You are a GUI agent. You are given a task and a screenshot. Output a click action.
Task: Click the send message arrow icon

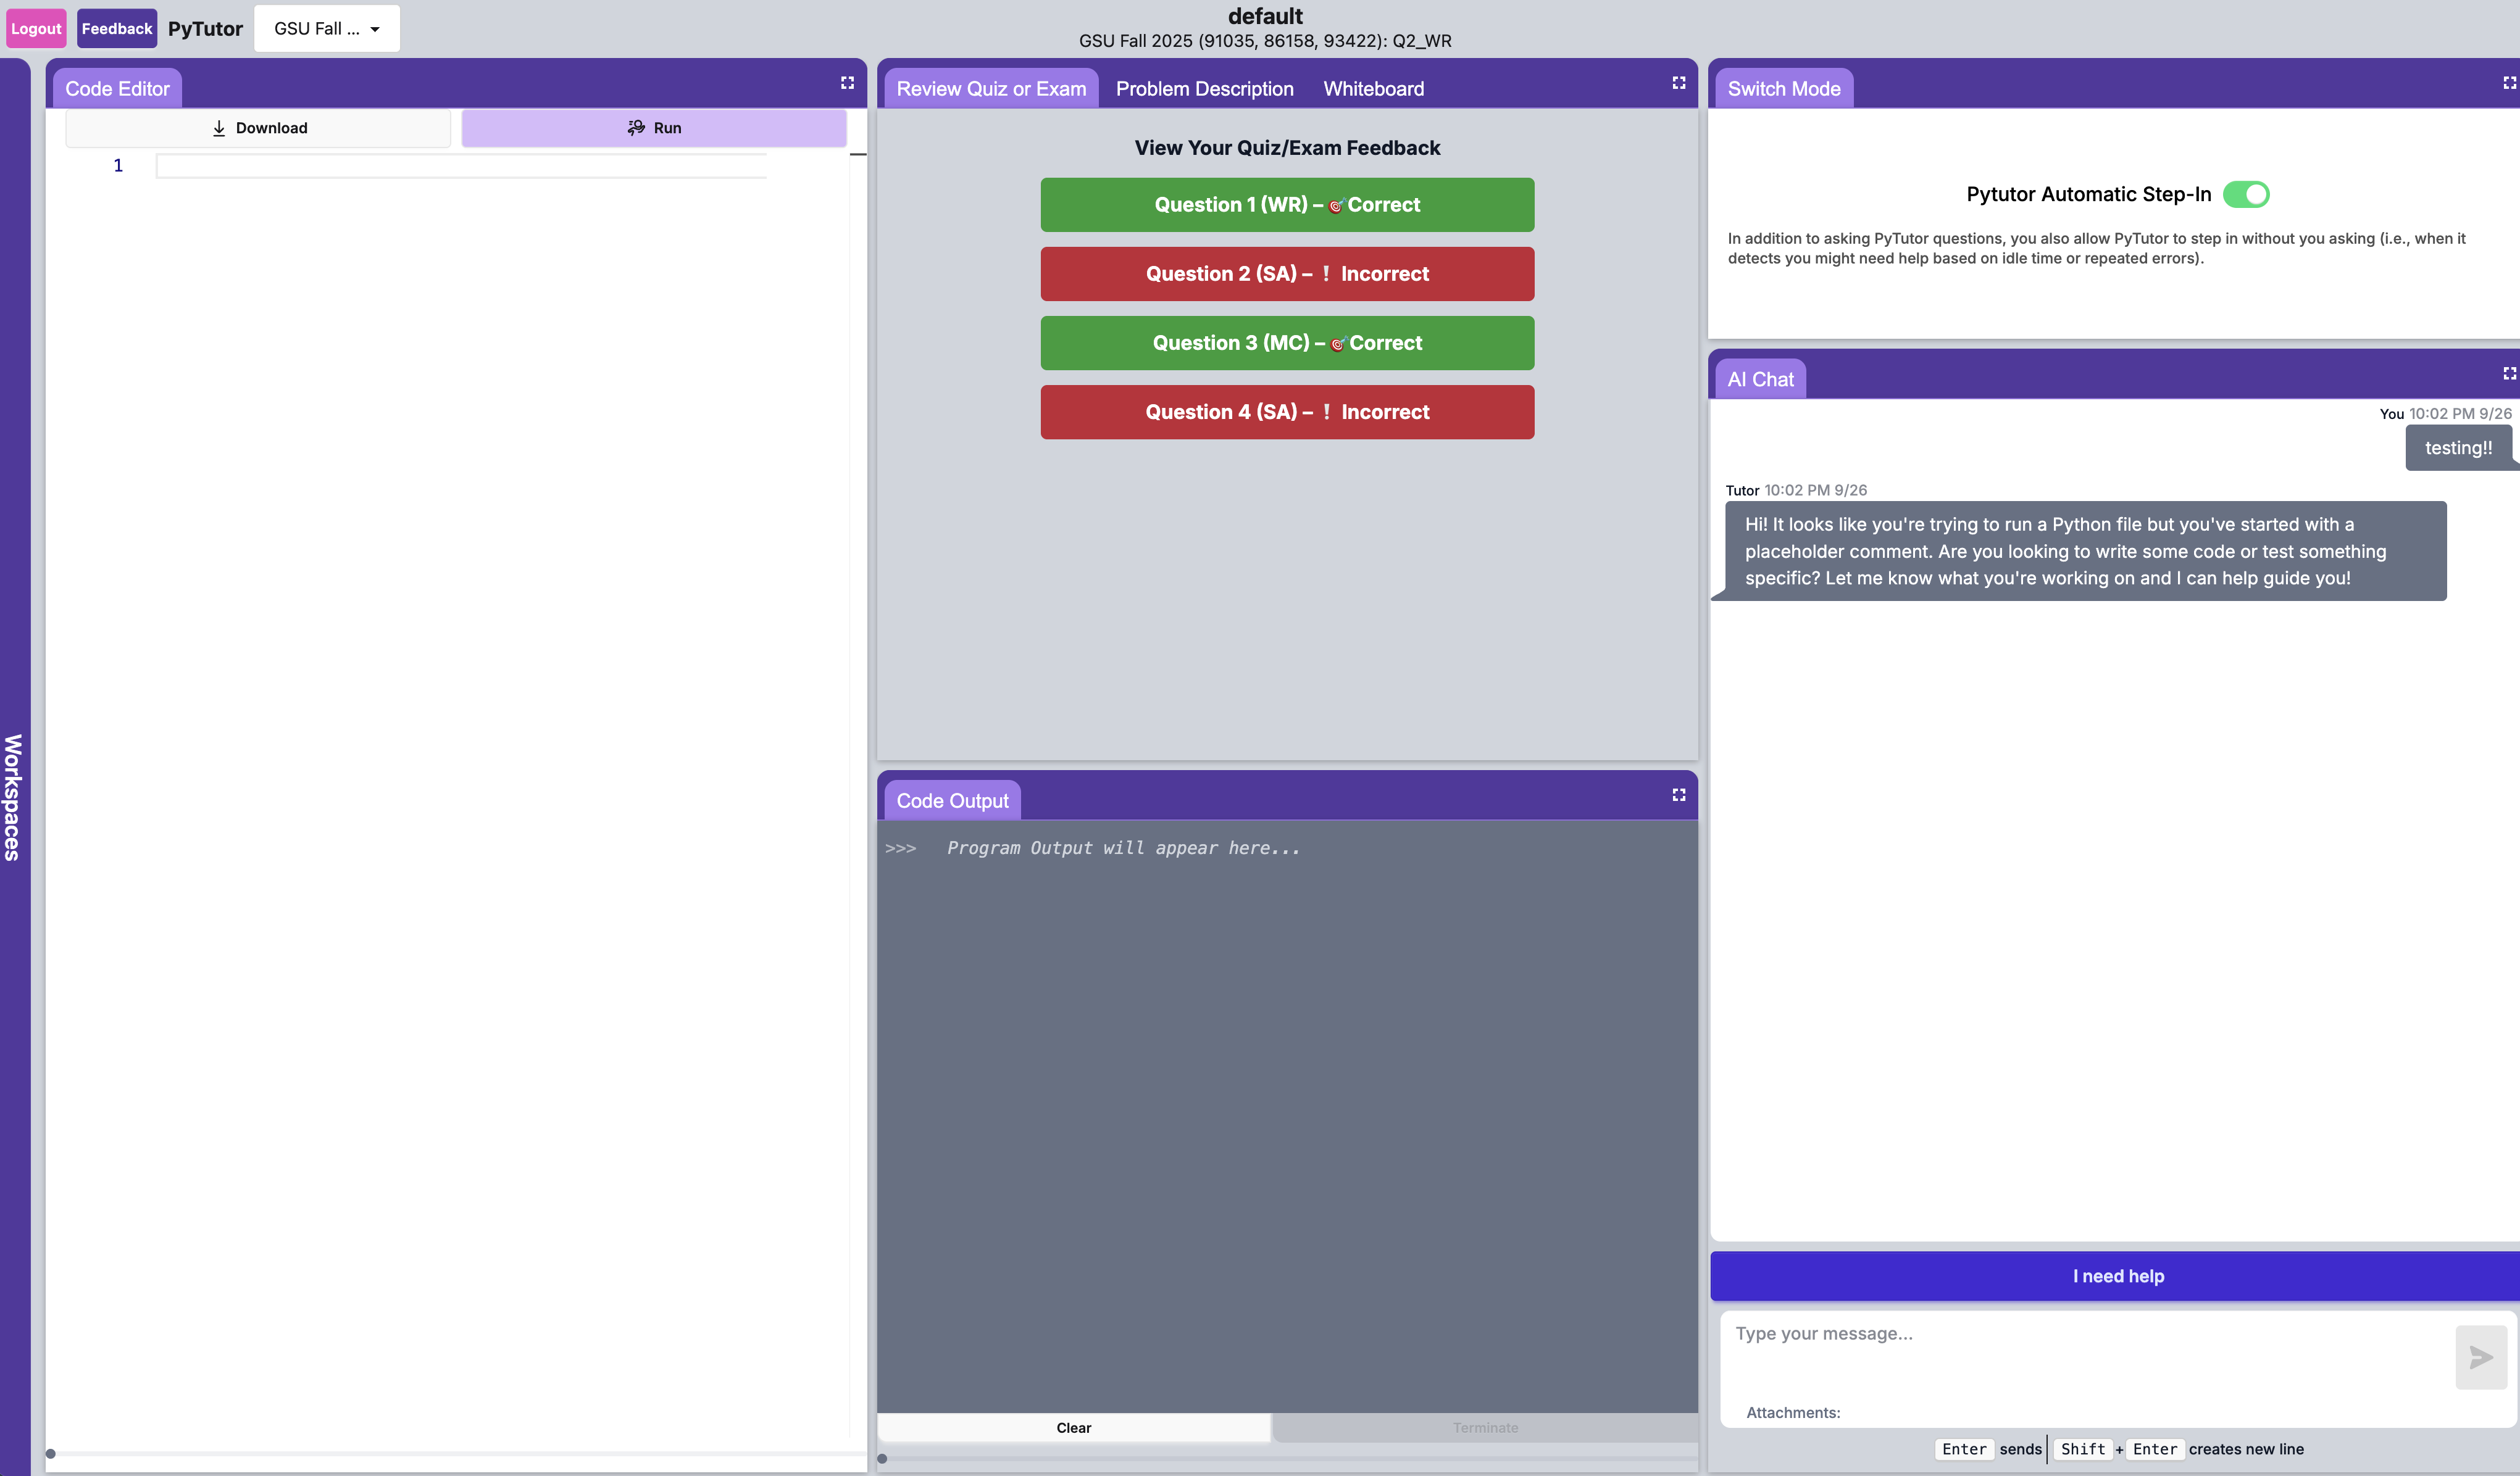[2480, 1356]
